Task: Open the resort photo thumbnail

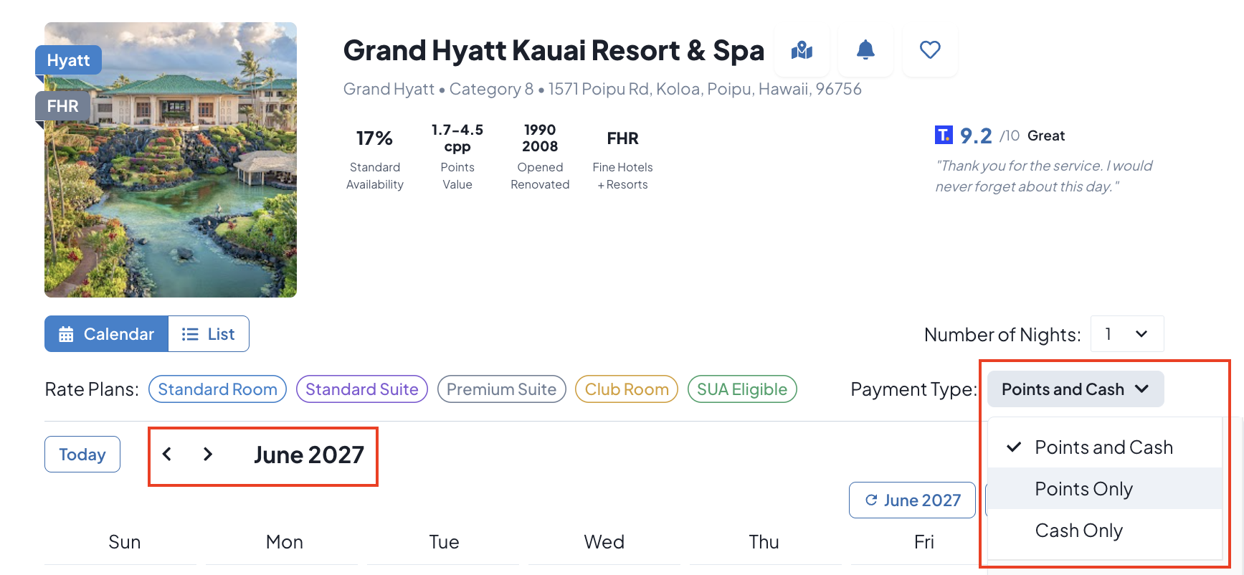Action: (x=171, y=160)
